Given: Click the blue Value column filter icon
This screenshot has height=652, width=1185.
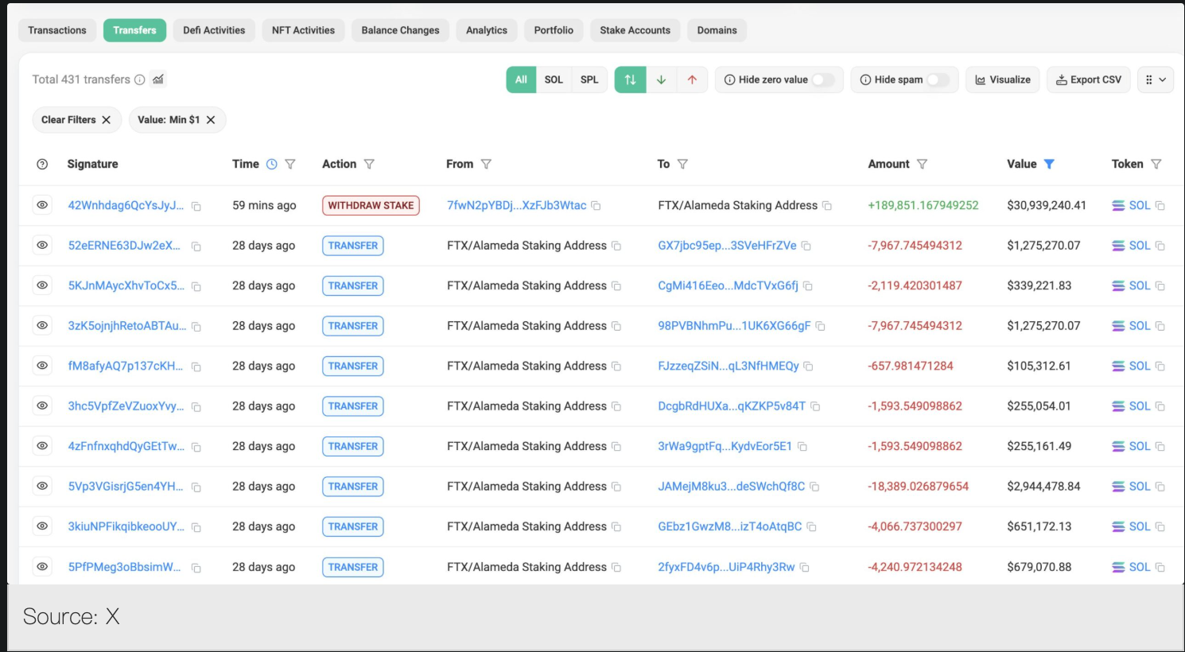Looking at the screenshot, I should tap(1049, 164).
